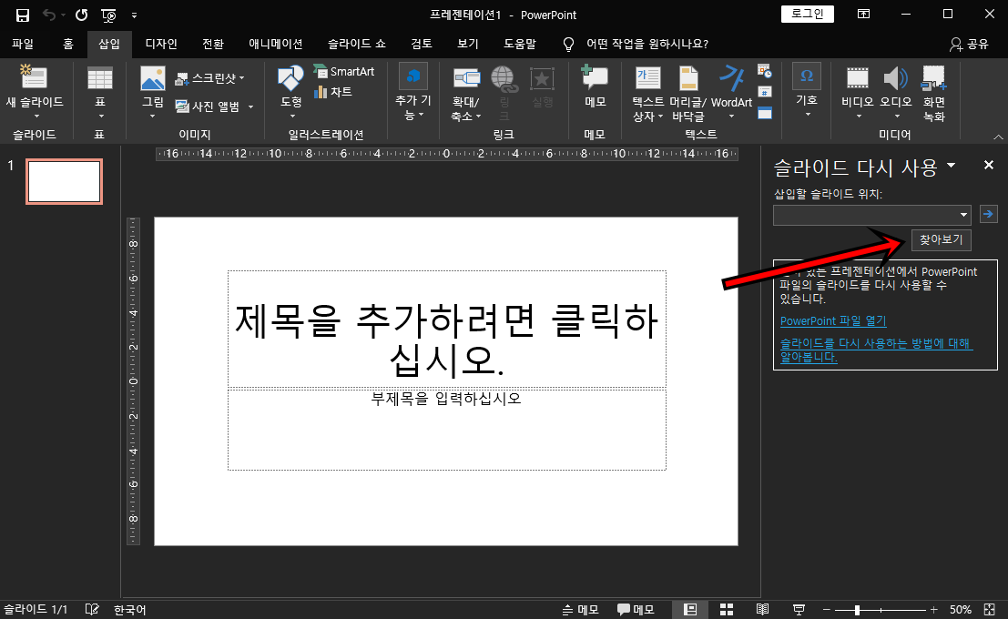
Task: Open the Ribbon Display Options icon
Action: point(863,15)
